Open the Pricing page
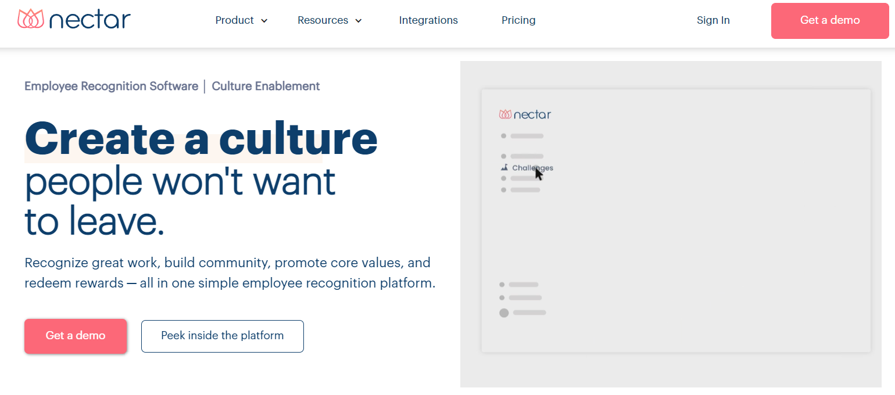 pos(518,20)
